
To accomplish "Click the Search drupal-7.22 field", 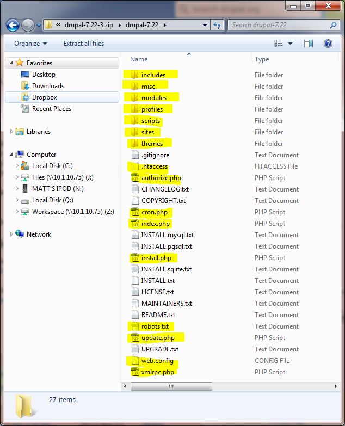I will 284,25.
